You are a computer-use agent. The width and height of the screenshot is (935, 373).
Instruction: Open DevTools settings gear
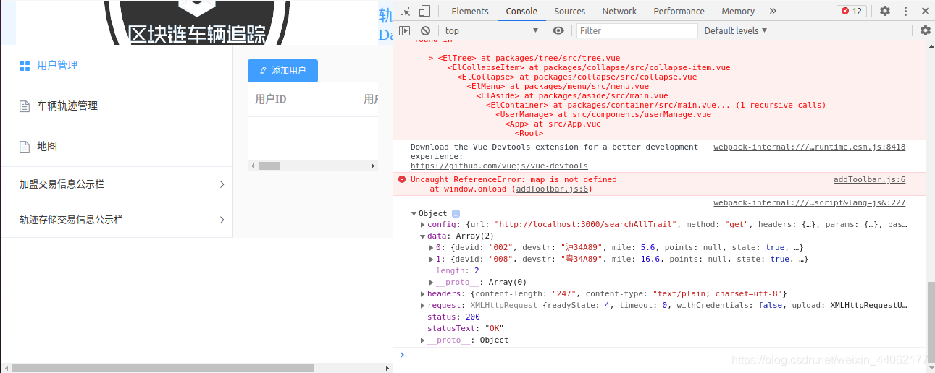[x=885, y=11]
